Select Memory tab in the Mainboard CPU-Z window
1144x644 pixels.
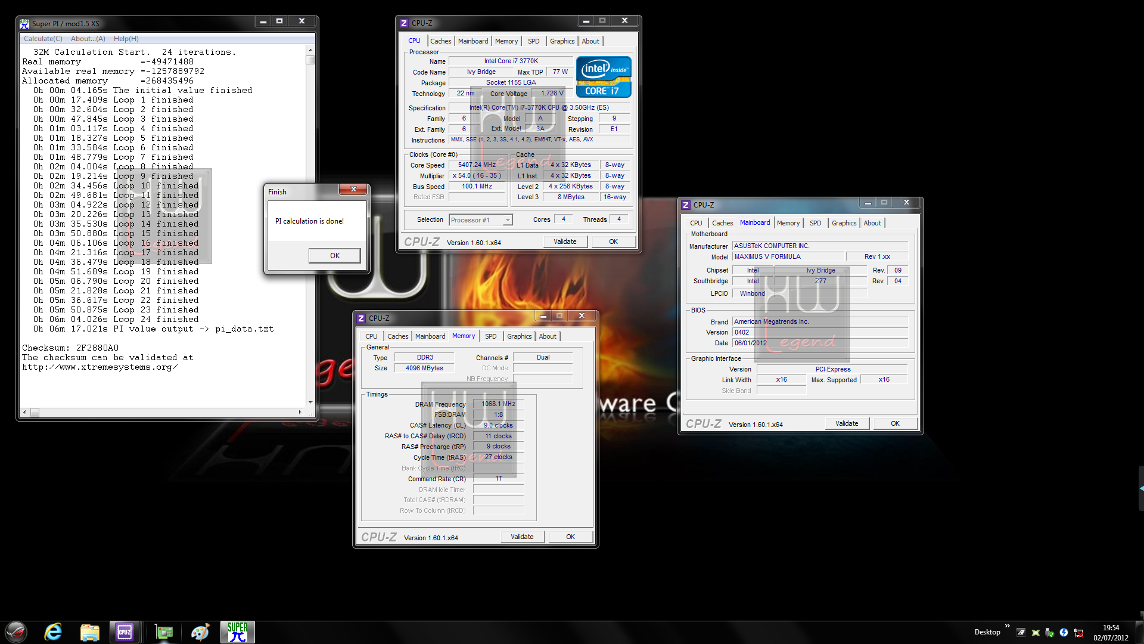[788, 223]
